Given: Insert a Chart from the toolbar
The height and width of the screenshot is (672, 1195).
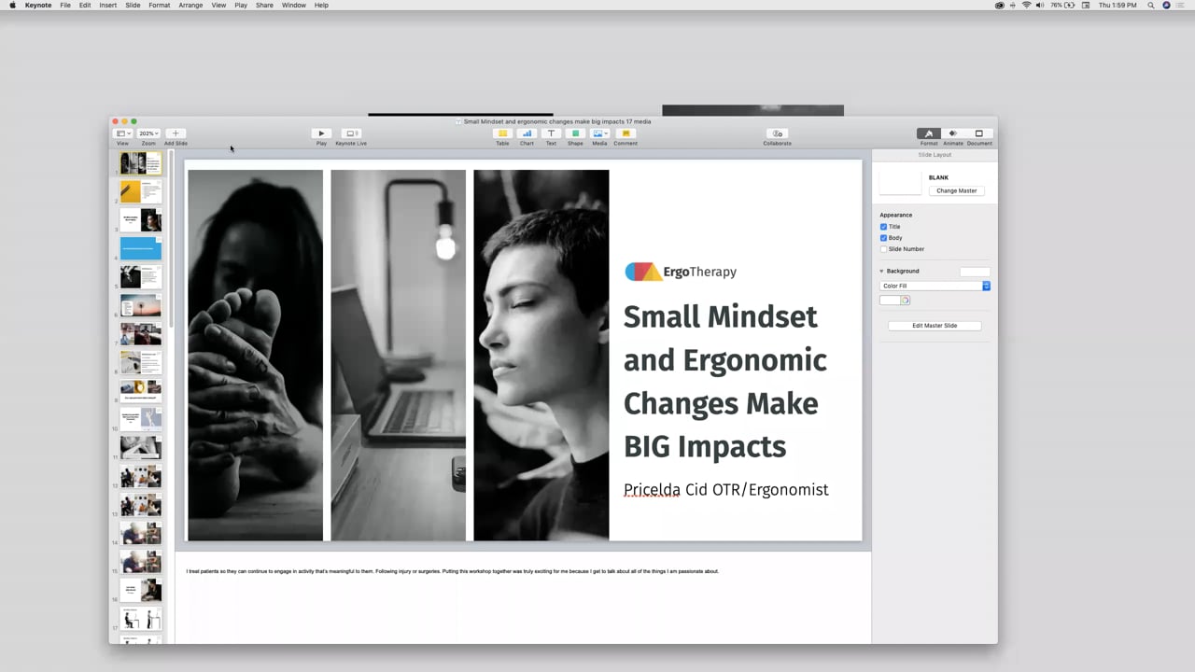Looking at the screenshot, I should [x=527, y=133].
